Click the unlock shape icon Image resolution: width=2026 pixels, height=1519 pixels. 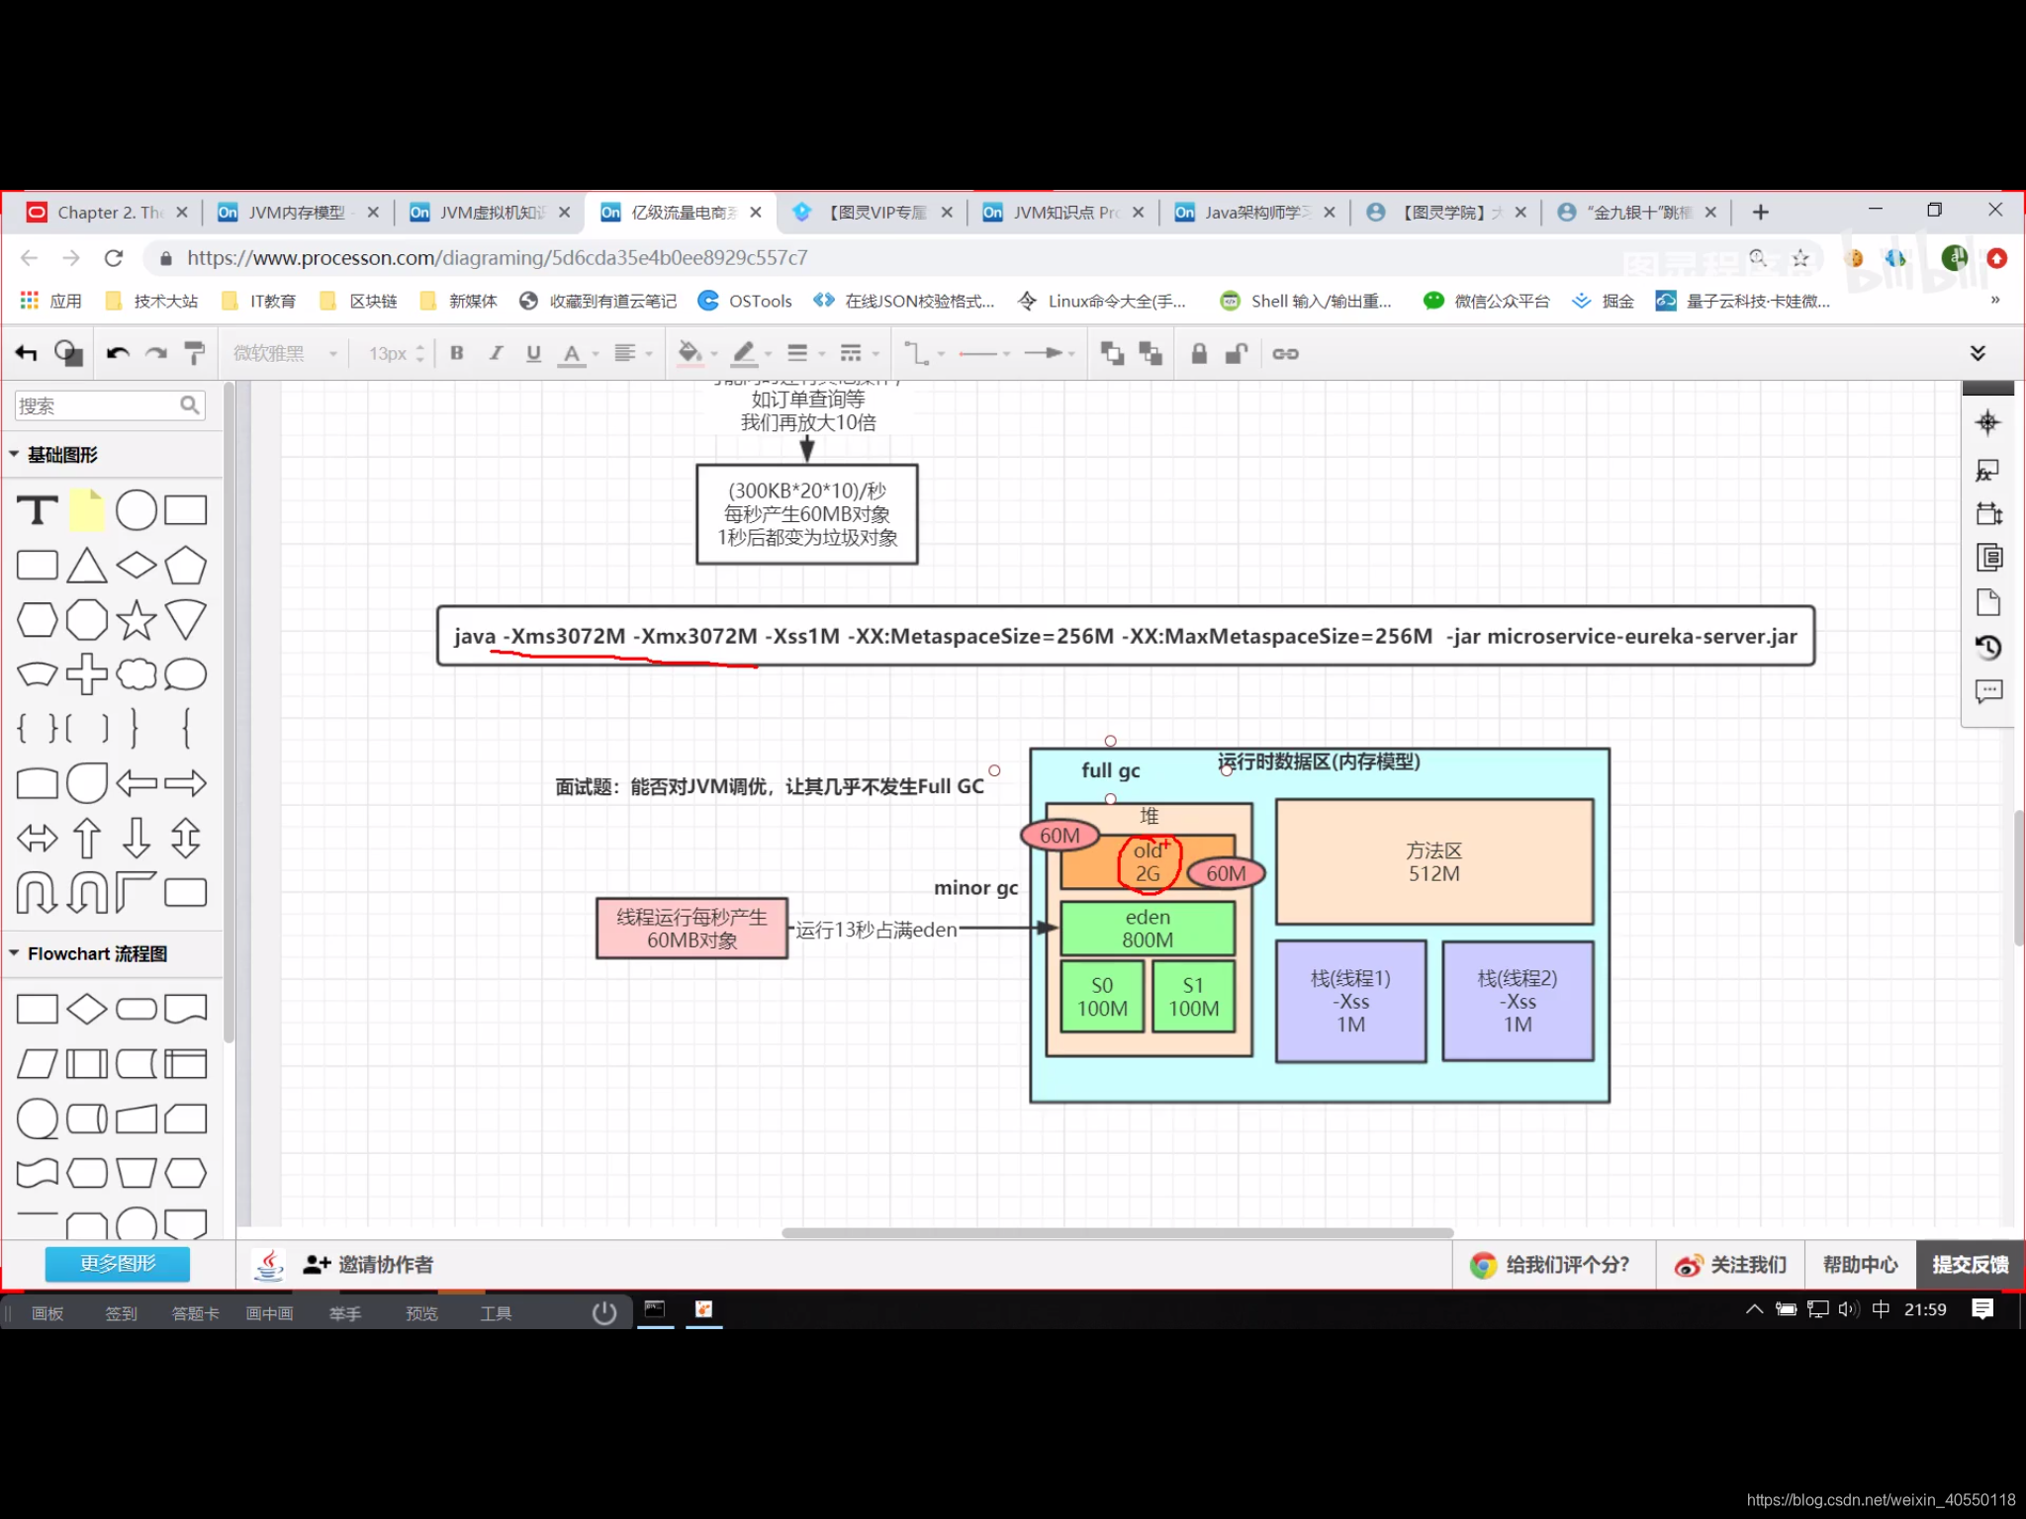[1237, 353]
